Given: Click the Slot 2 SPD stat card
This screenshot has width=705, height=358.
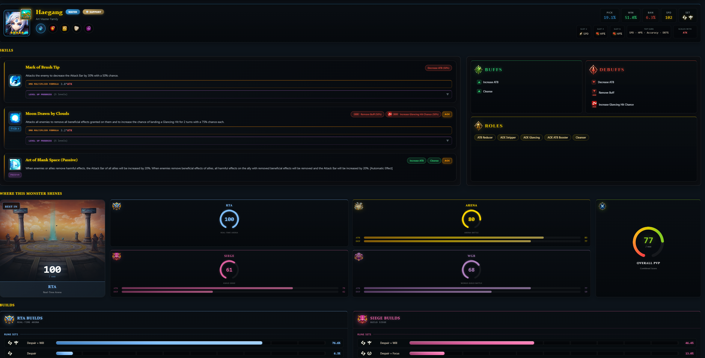Looking at the screenshot, I should click(584, 32).
